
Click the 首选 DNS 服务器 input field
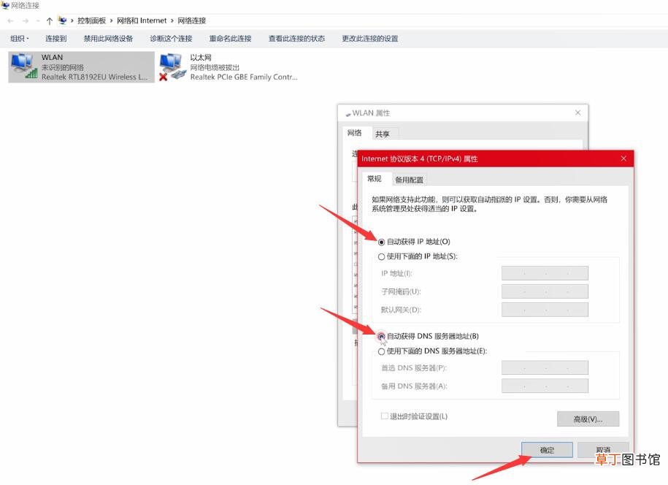[545, 367]
